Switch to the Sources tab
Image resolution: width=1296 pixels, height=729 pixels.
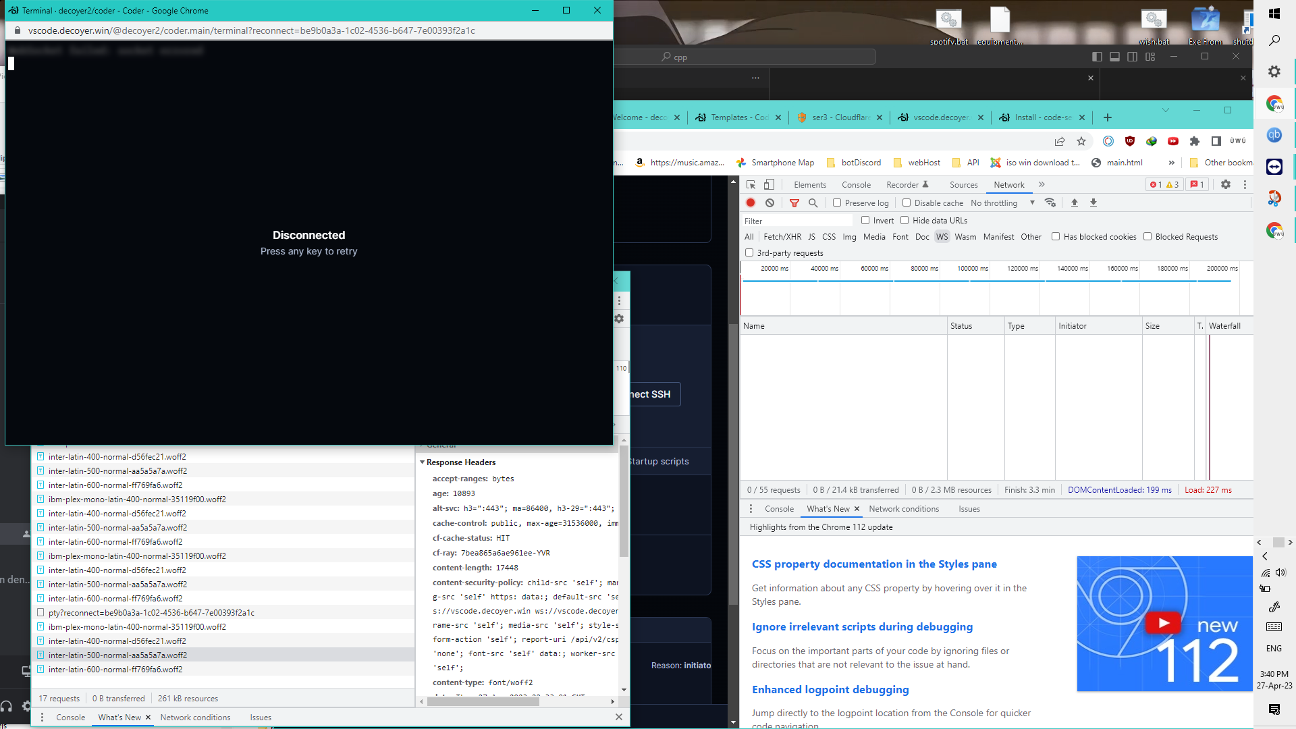tap(963, 184)
